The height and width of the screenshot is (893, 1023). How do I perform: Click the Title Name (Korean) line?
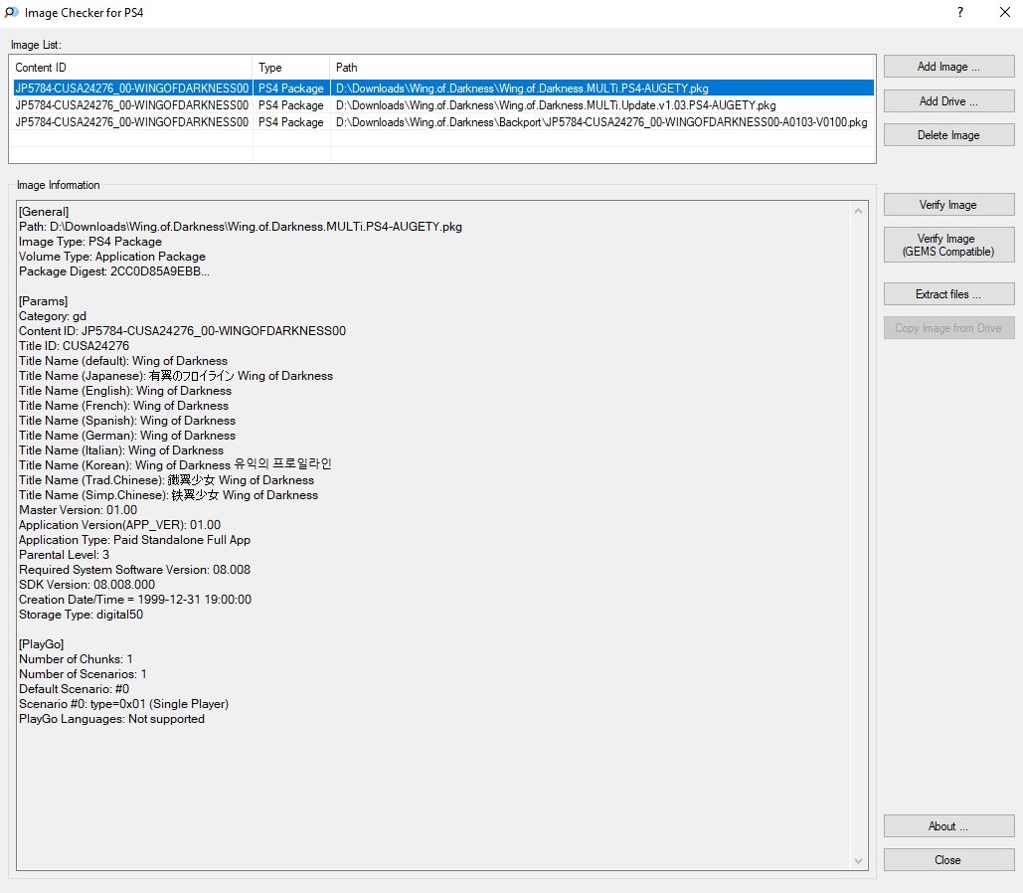pyautogui.click(x=175, y=464)
